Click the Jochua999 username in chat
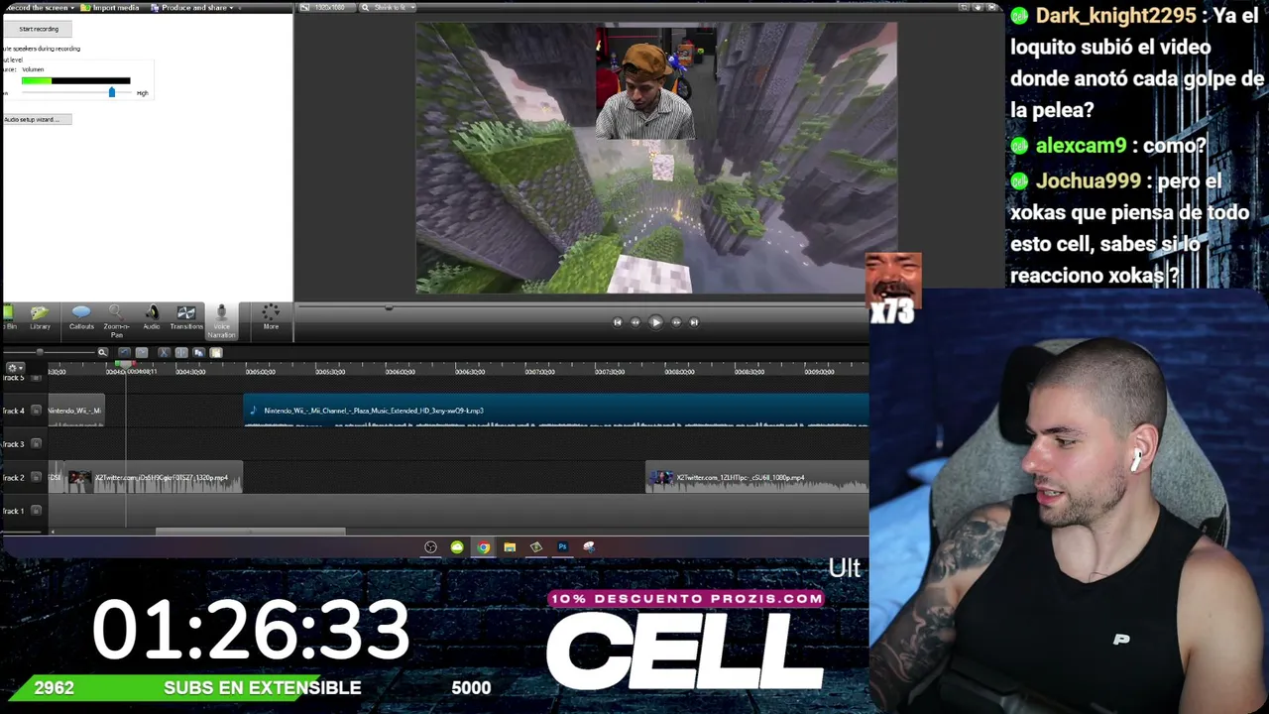 (x=1089, y=181)
